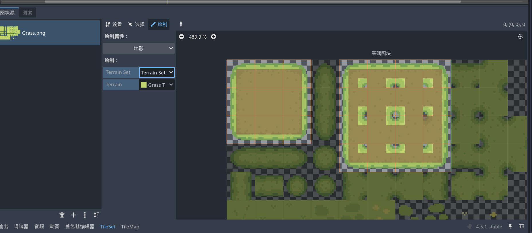The height and width of the screenshot is (233, 532).
Task: Expand bottom panel to full height
Action: click(x=521, y=226)
